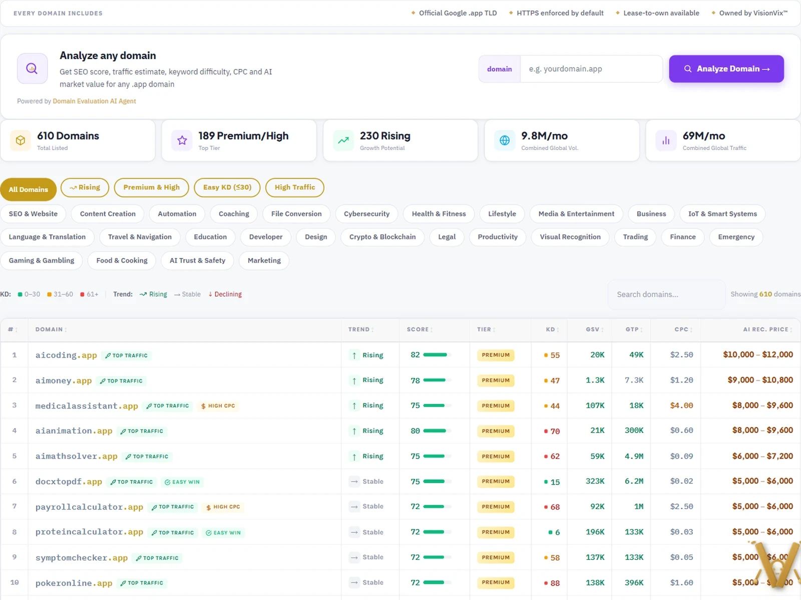Click the magnifier analyze domain icon
The image size is (801, 600).
(x=32, y=68)
